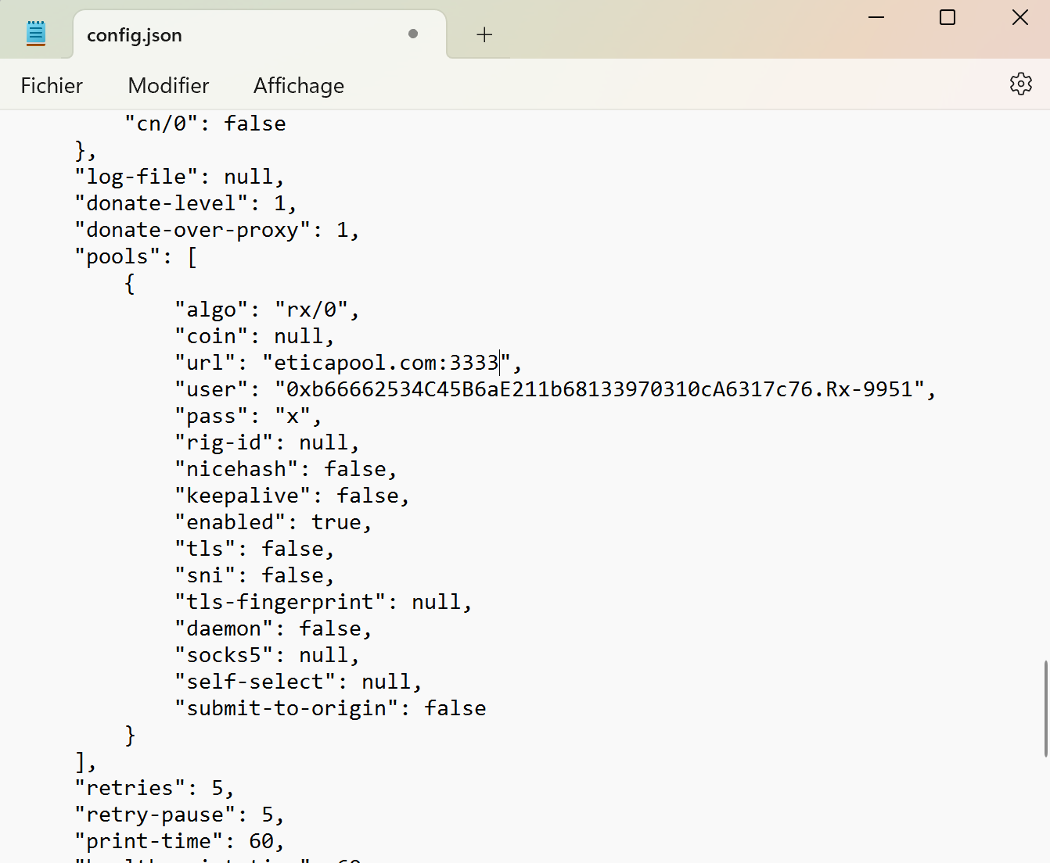Click the "daemon": false line

273,629
